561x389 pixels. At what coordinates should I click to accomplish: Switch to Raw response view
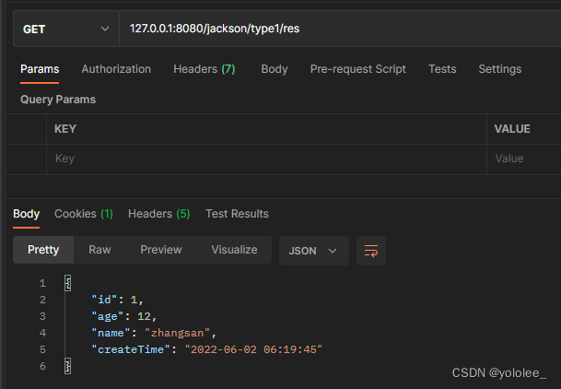point(99,250)
